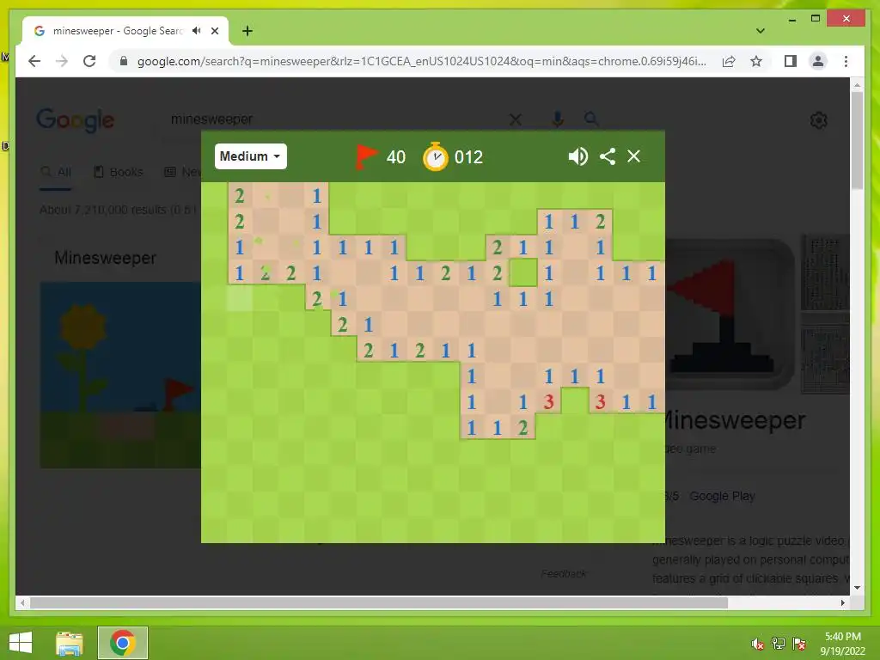Click the minesweeper search box
The image size is (880, 660).
tap(337, 119)
